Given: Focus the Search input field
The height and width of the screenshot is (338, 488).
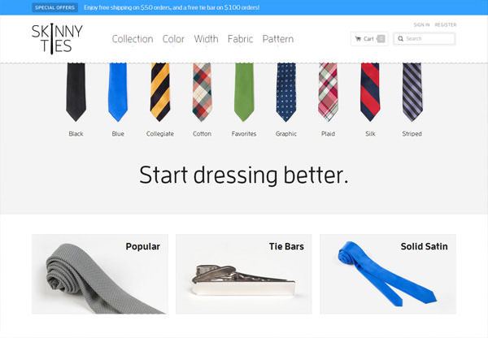Looking at the screenshot, I should tap(425, 39).
